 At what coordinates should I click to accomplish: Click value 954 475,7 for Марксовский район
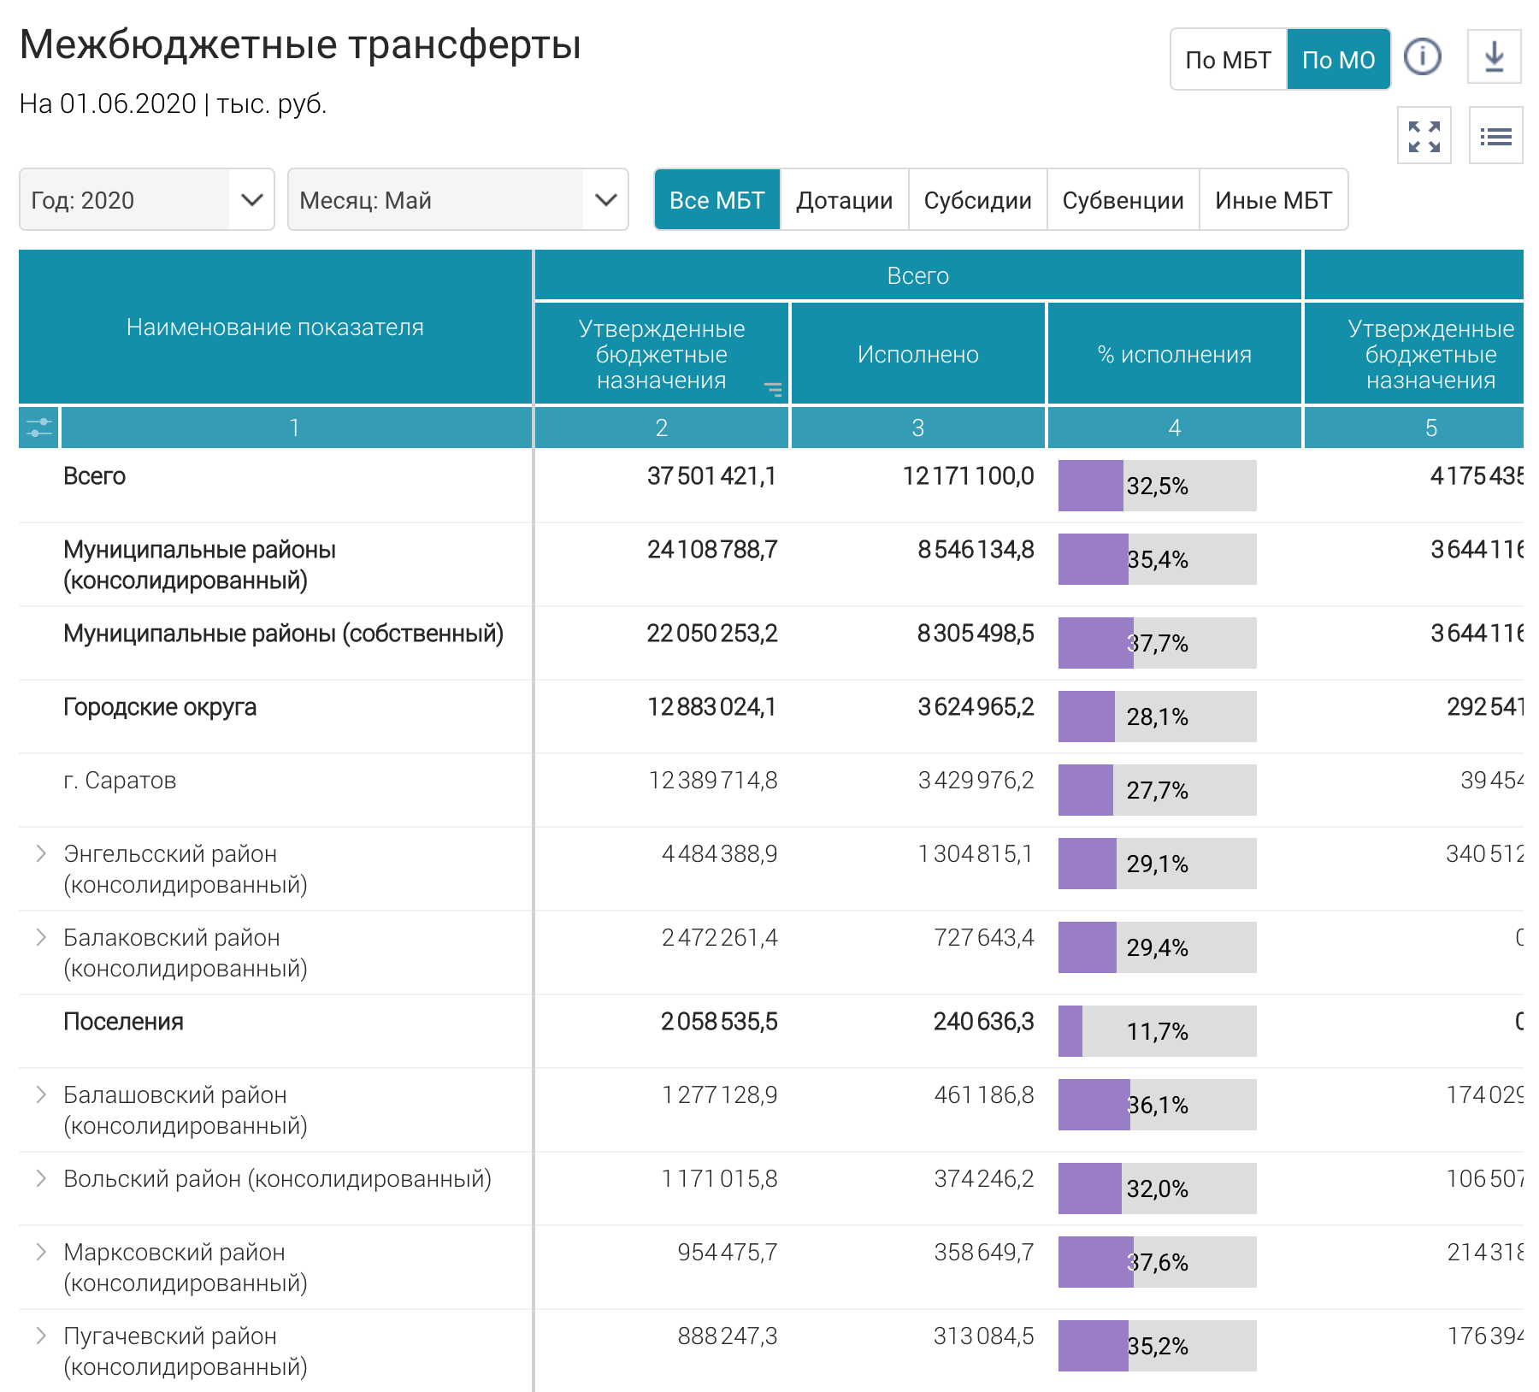coord(728,1253)
